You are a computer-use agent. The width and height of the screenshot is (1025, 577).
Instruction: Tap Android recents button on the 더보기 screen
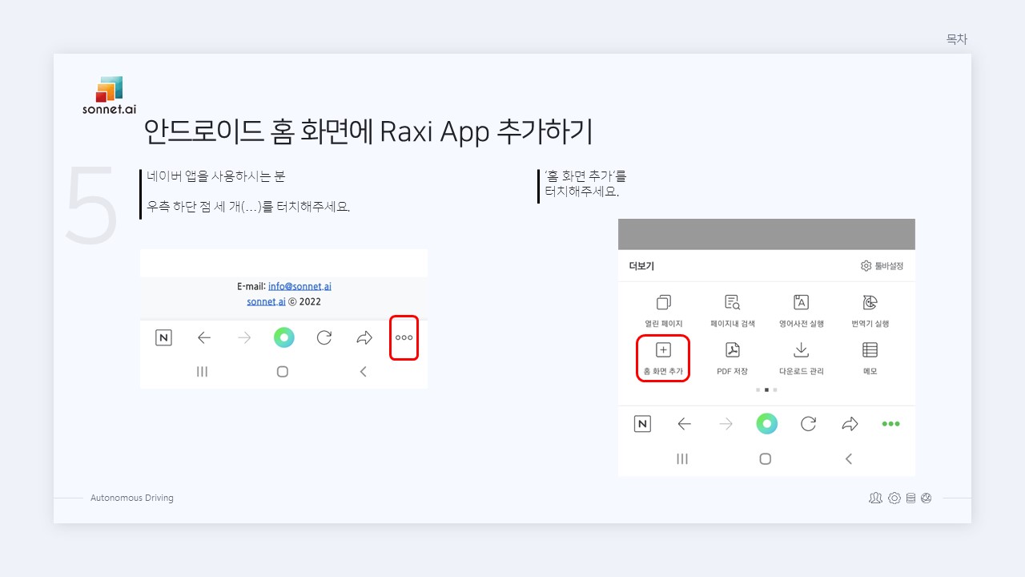click(682, 458)
